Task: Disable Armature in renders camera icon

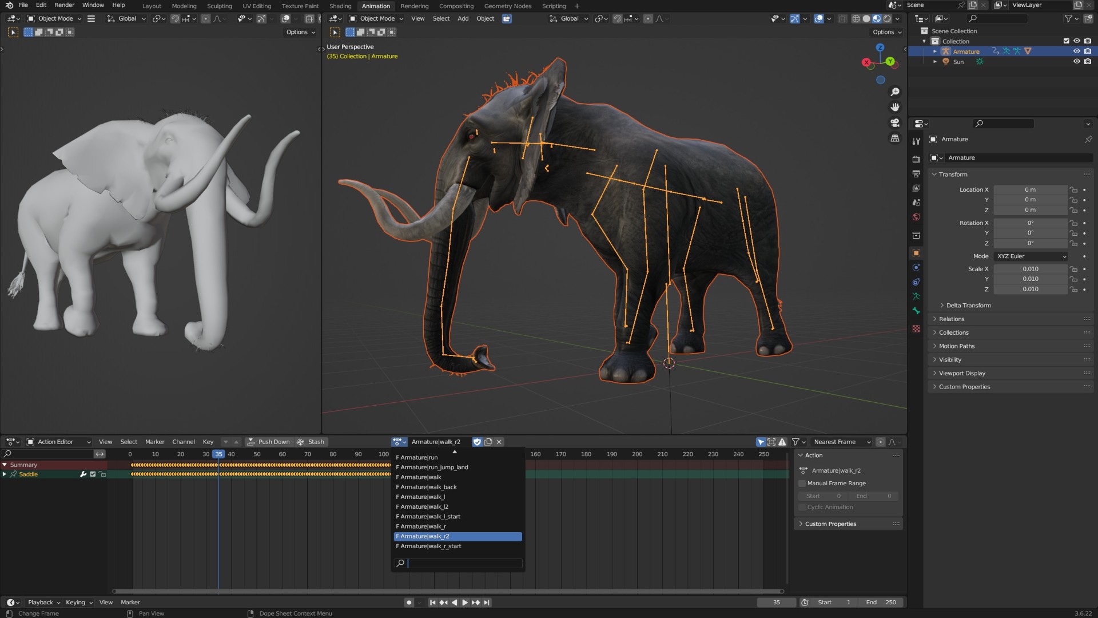Action: 1088,51
